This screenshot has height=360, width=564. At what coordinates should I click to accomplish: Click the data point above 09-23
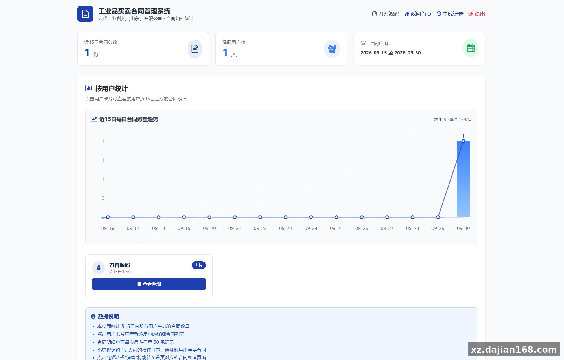(x=285, y=217)
